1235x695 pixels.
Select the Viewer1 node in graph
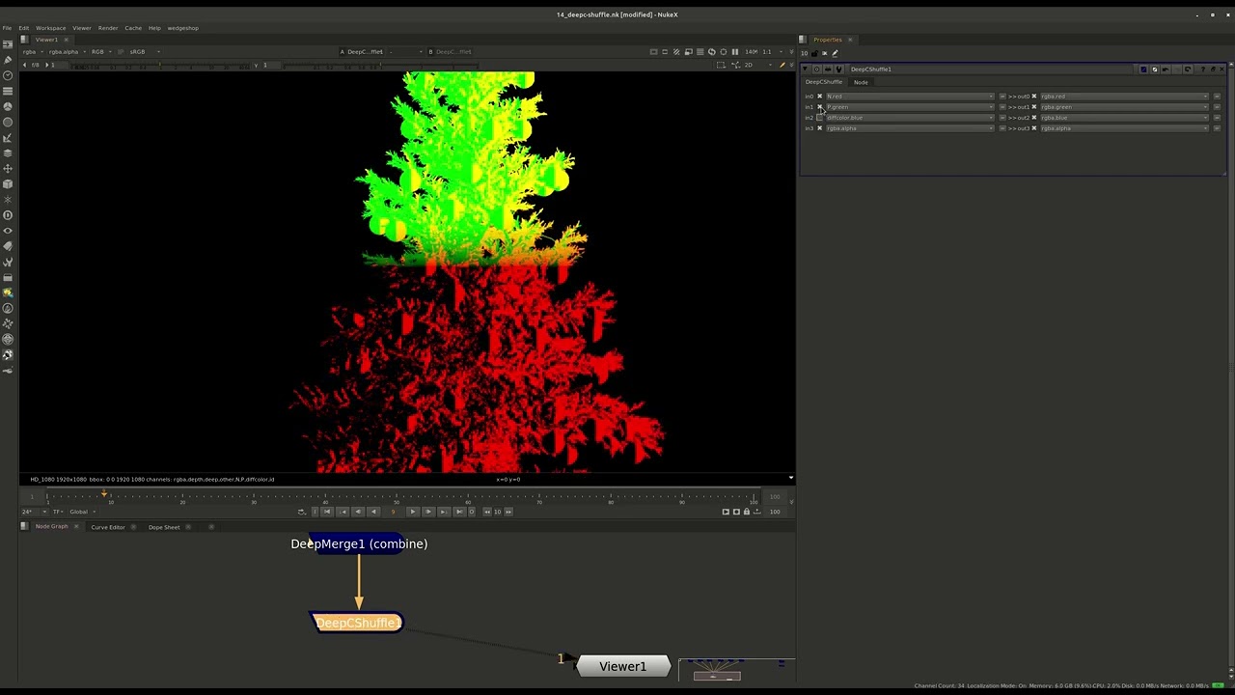tap(622, 666)
